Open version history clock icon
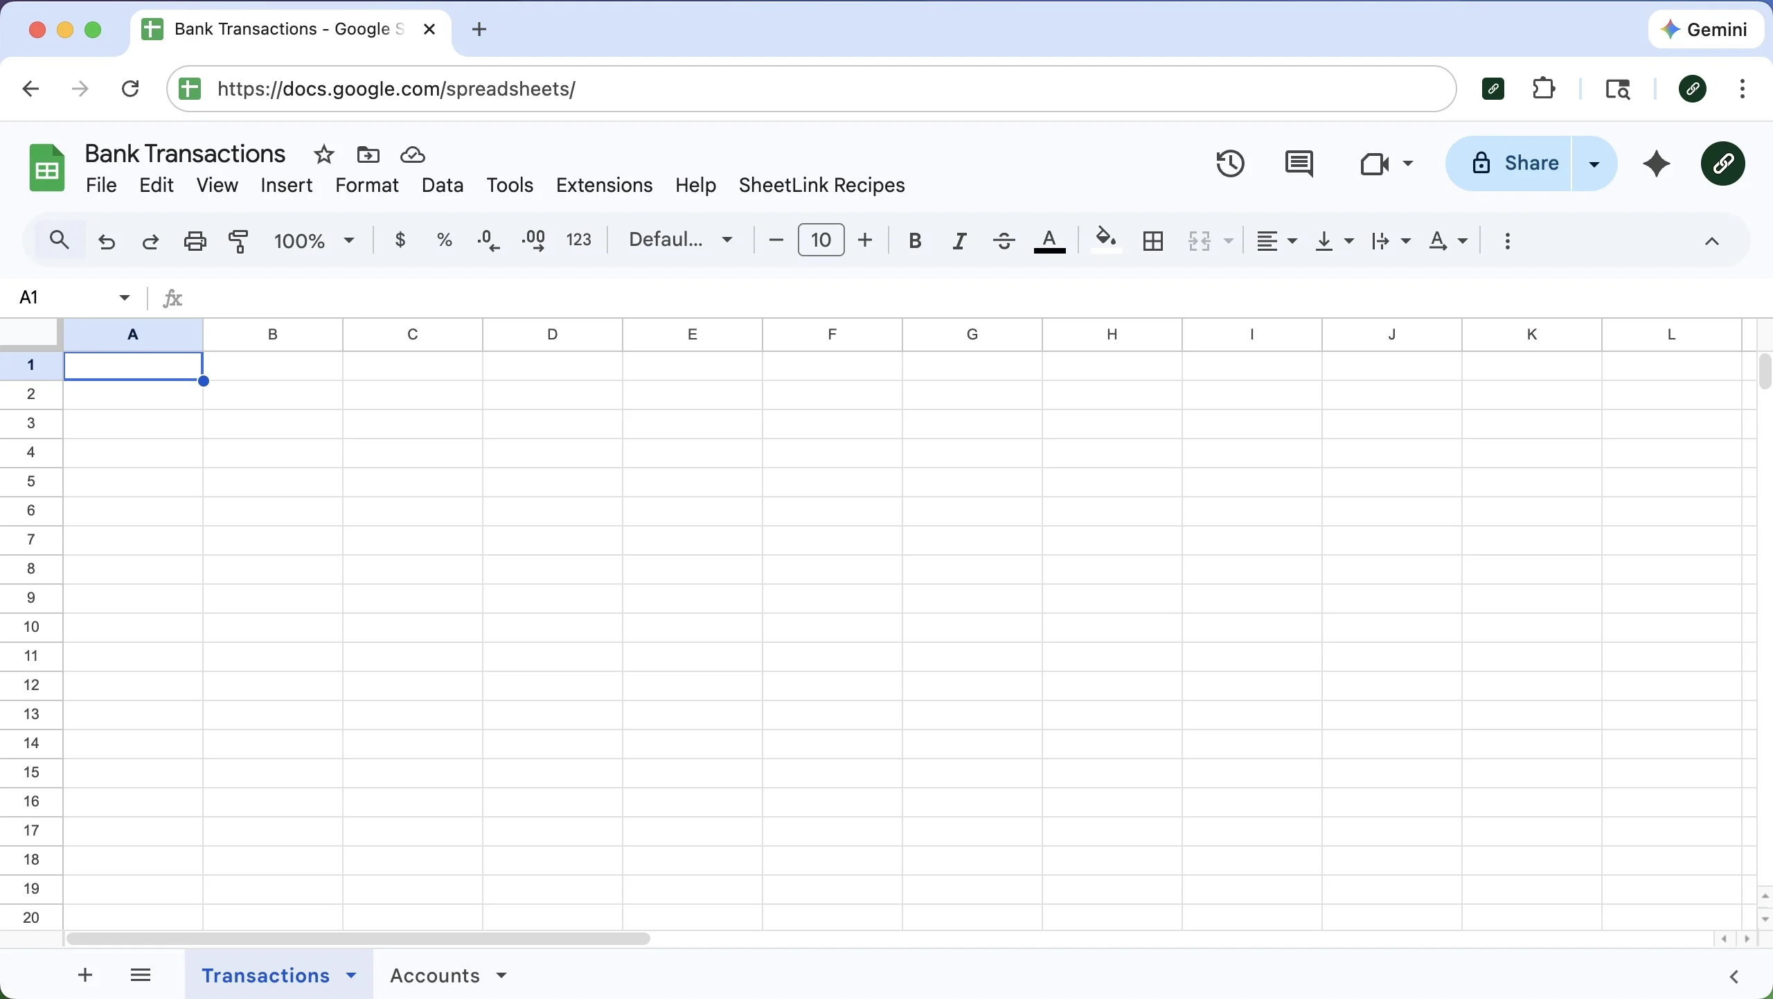 [x=1231, y=164]
